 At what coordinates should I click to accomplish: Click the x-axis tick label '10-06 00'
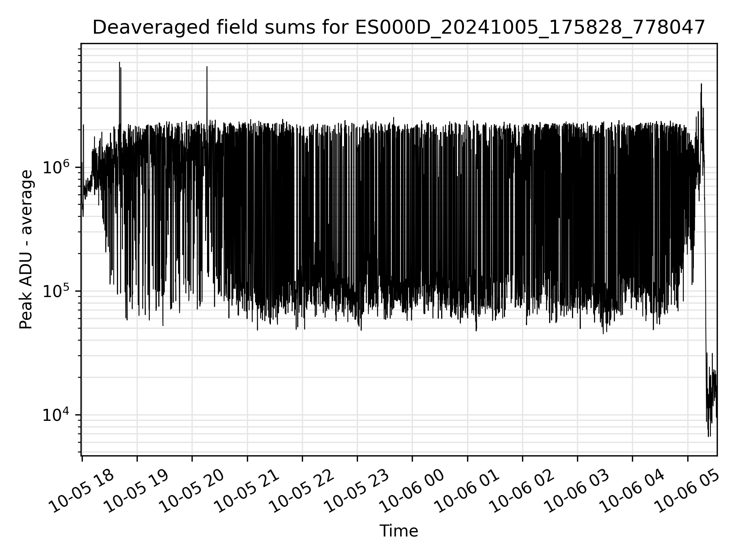(x=413, y=491)
